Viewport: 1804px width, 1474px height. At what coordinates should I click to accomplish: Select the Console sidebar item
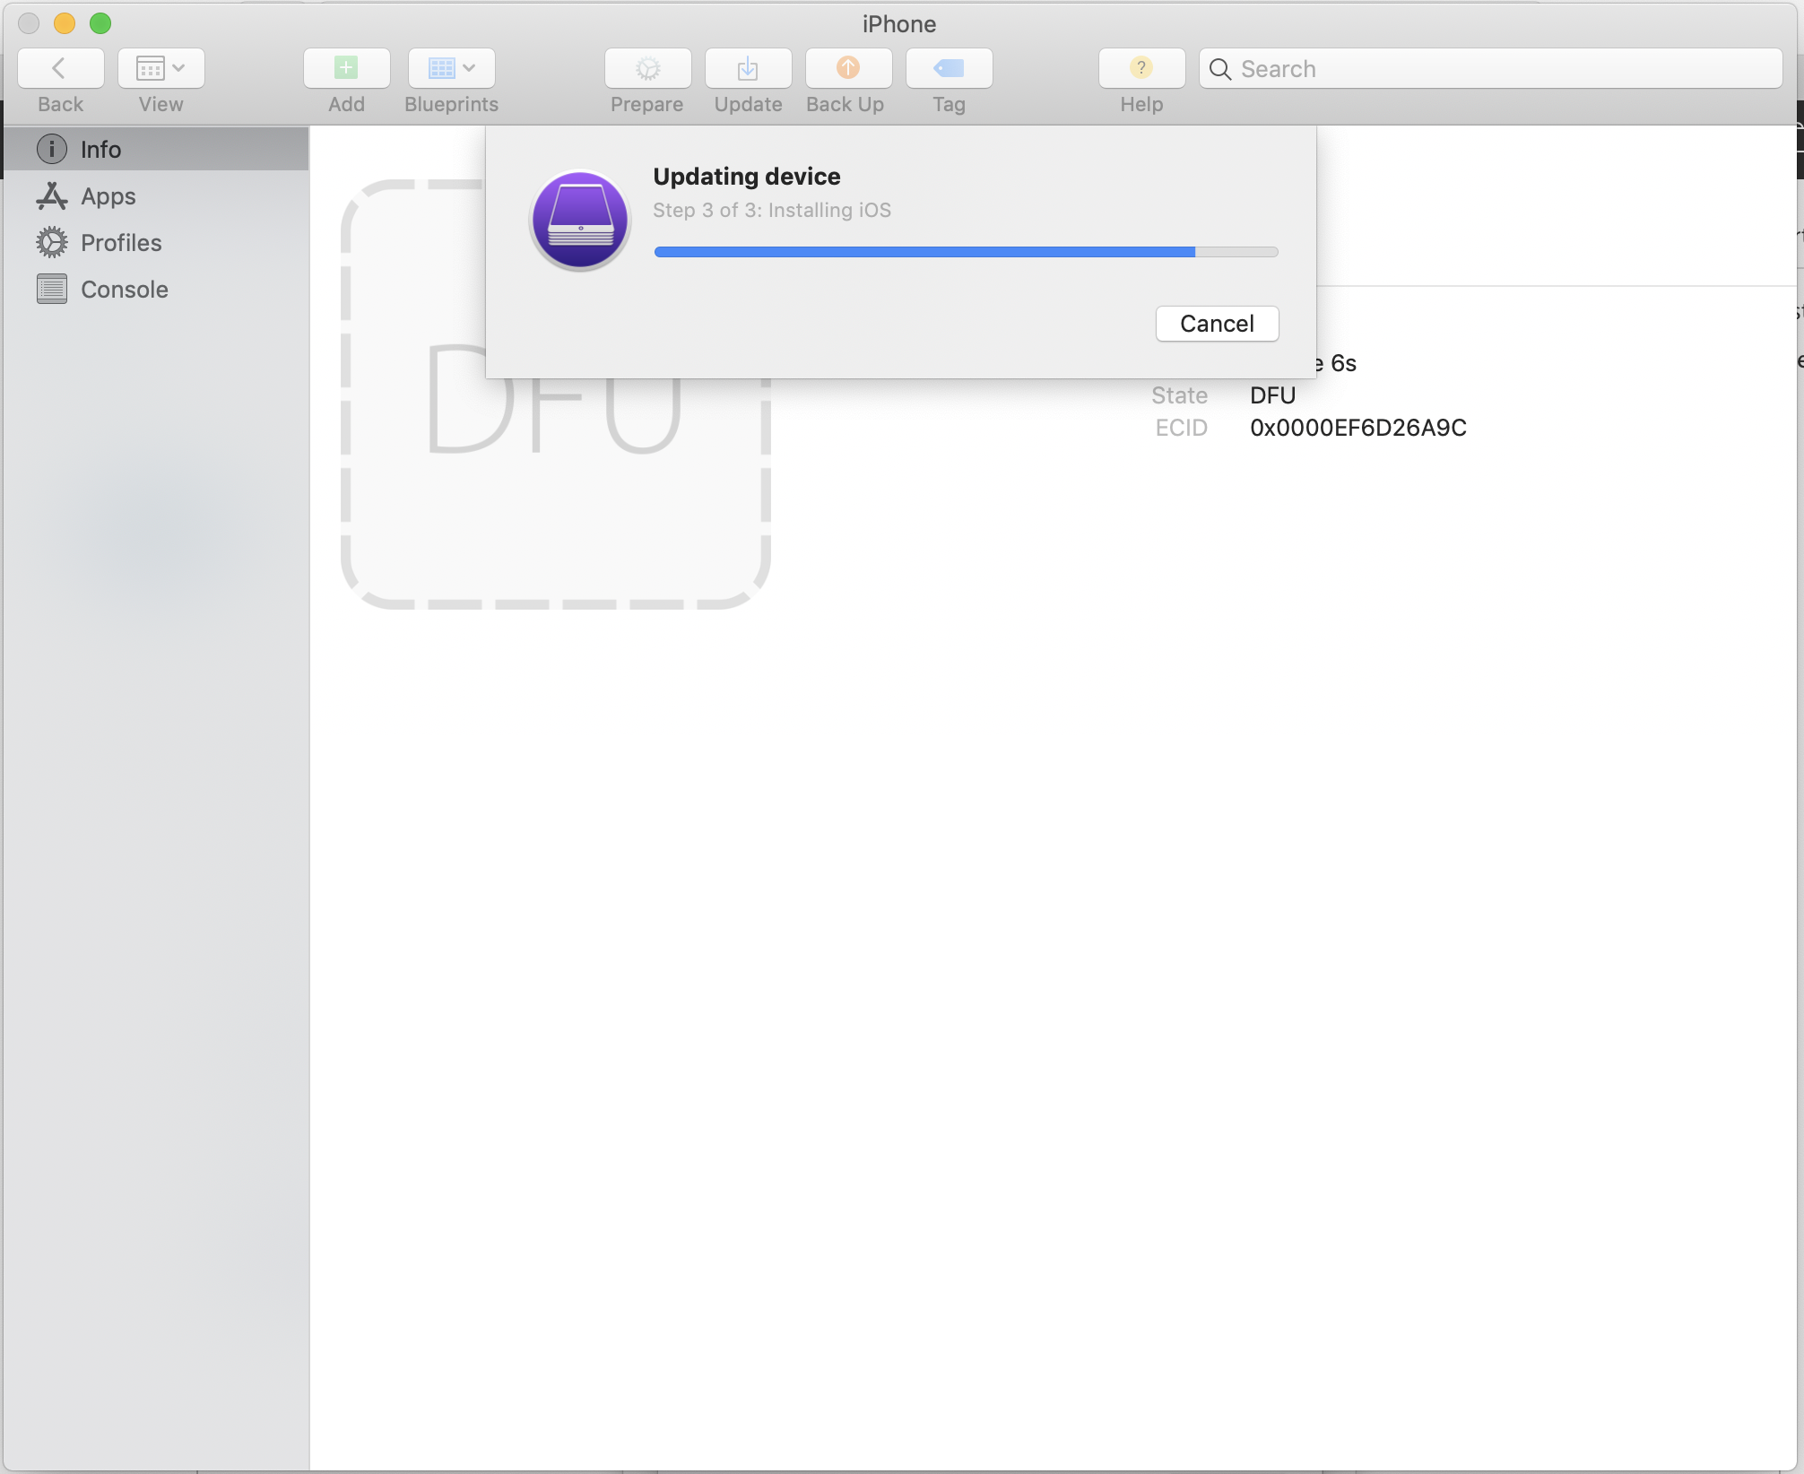pos(126,288)
